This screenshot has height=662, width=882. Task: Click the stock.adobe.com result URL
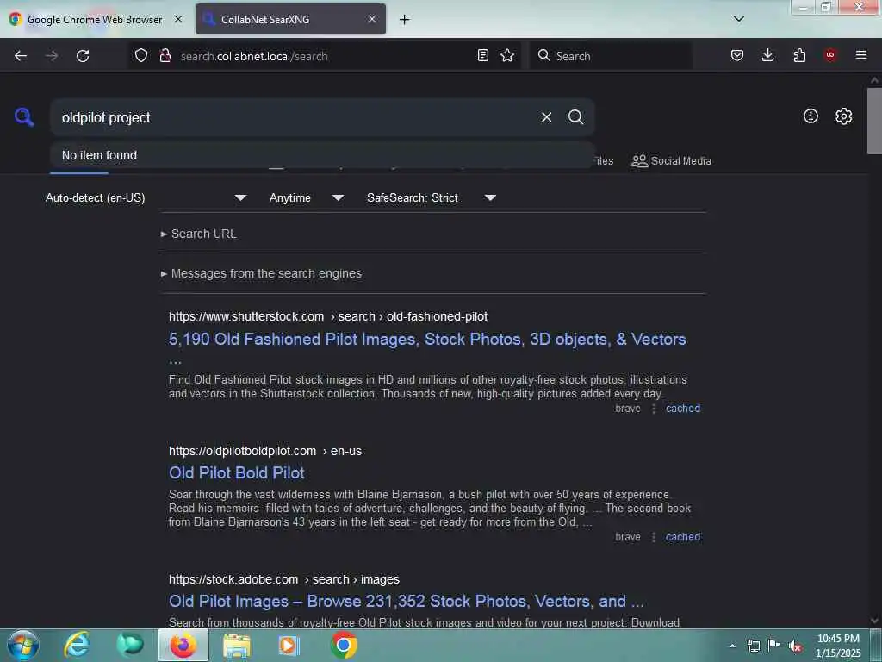pos(284,579)
